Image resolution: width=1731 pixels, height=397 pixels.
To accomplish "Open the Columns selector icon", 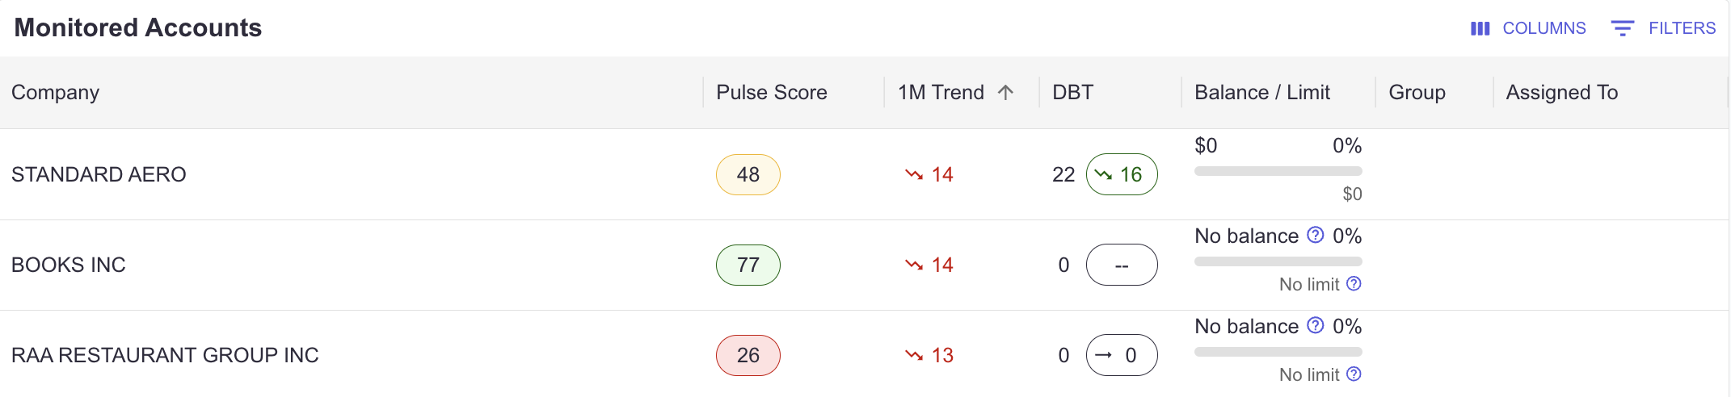I will click(x=1480, y=28).
